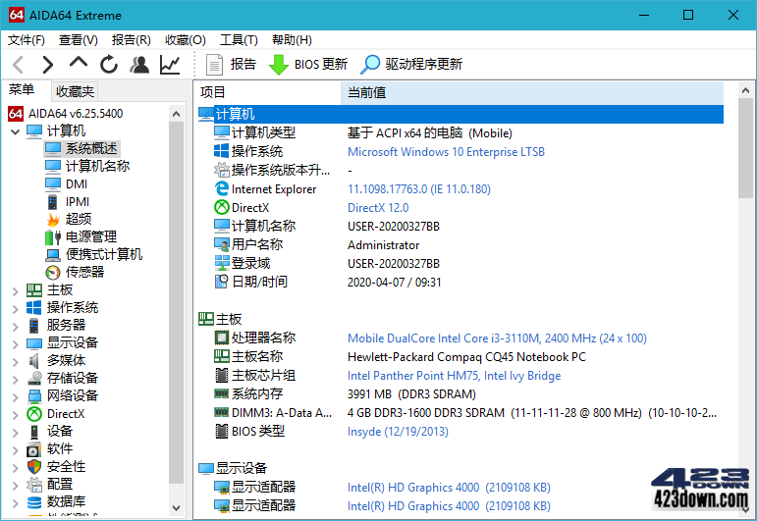Click the tree panel scroll down arrow
The width and height of the screenshot is (757, 521).
coord(176,508)
